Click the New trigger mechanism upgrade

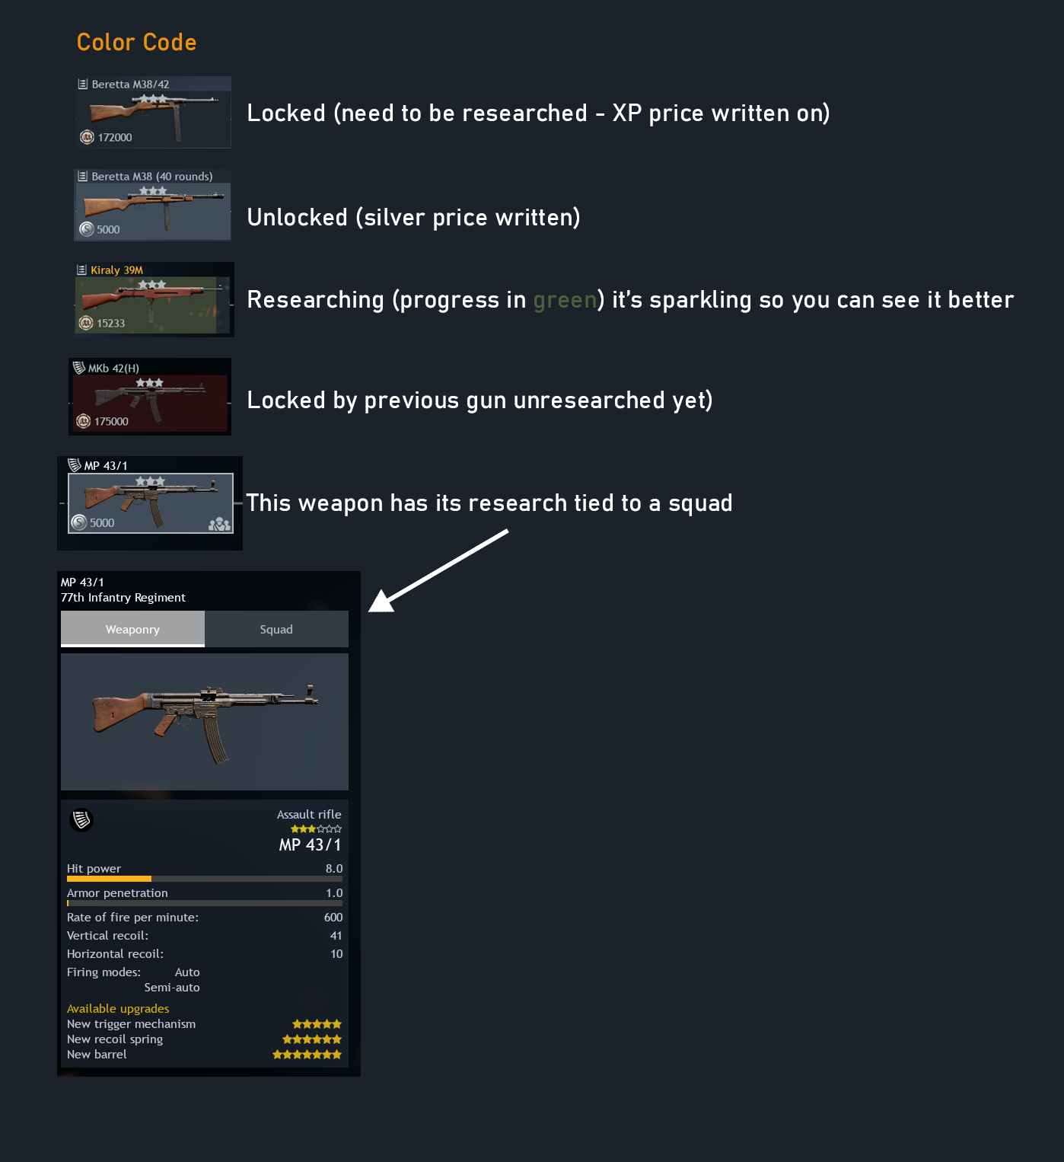205,1024
